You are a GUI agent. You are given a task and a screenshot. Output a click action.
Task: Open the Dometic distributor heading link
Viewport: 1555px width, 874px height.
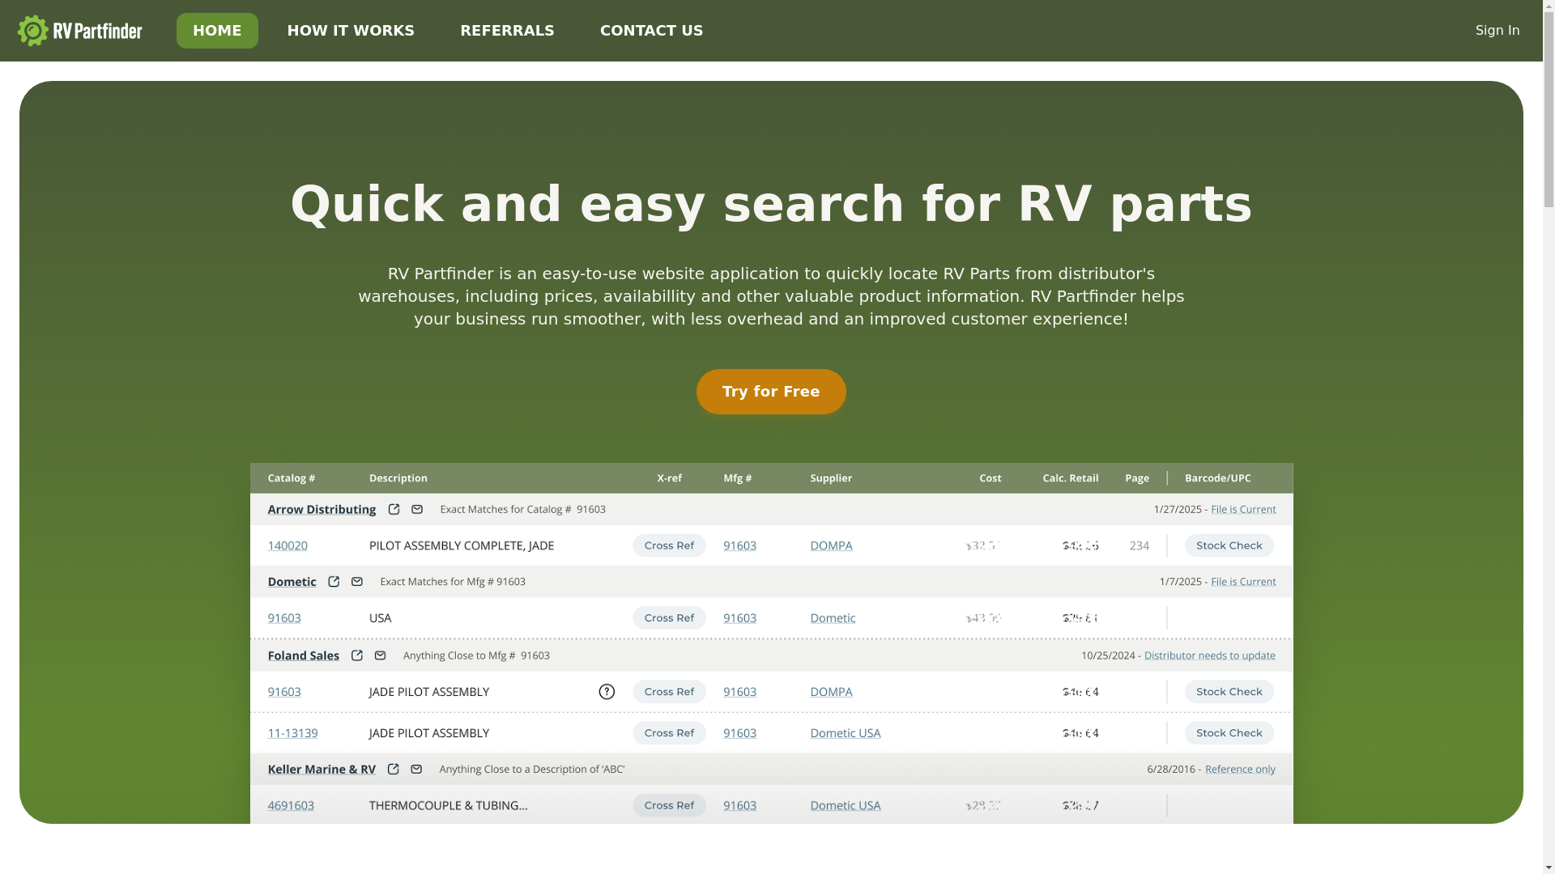[292, 581]
